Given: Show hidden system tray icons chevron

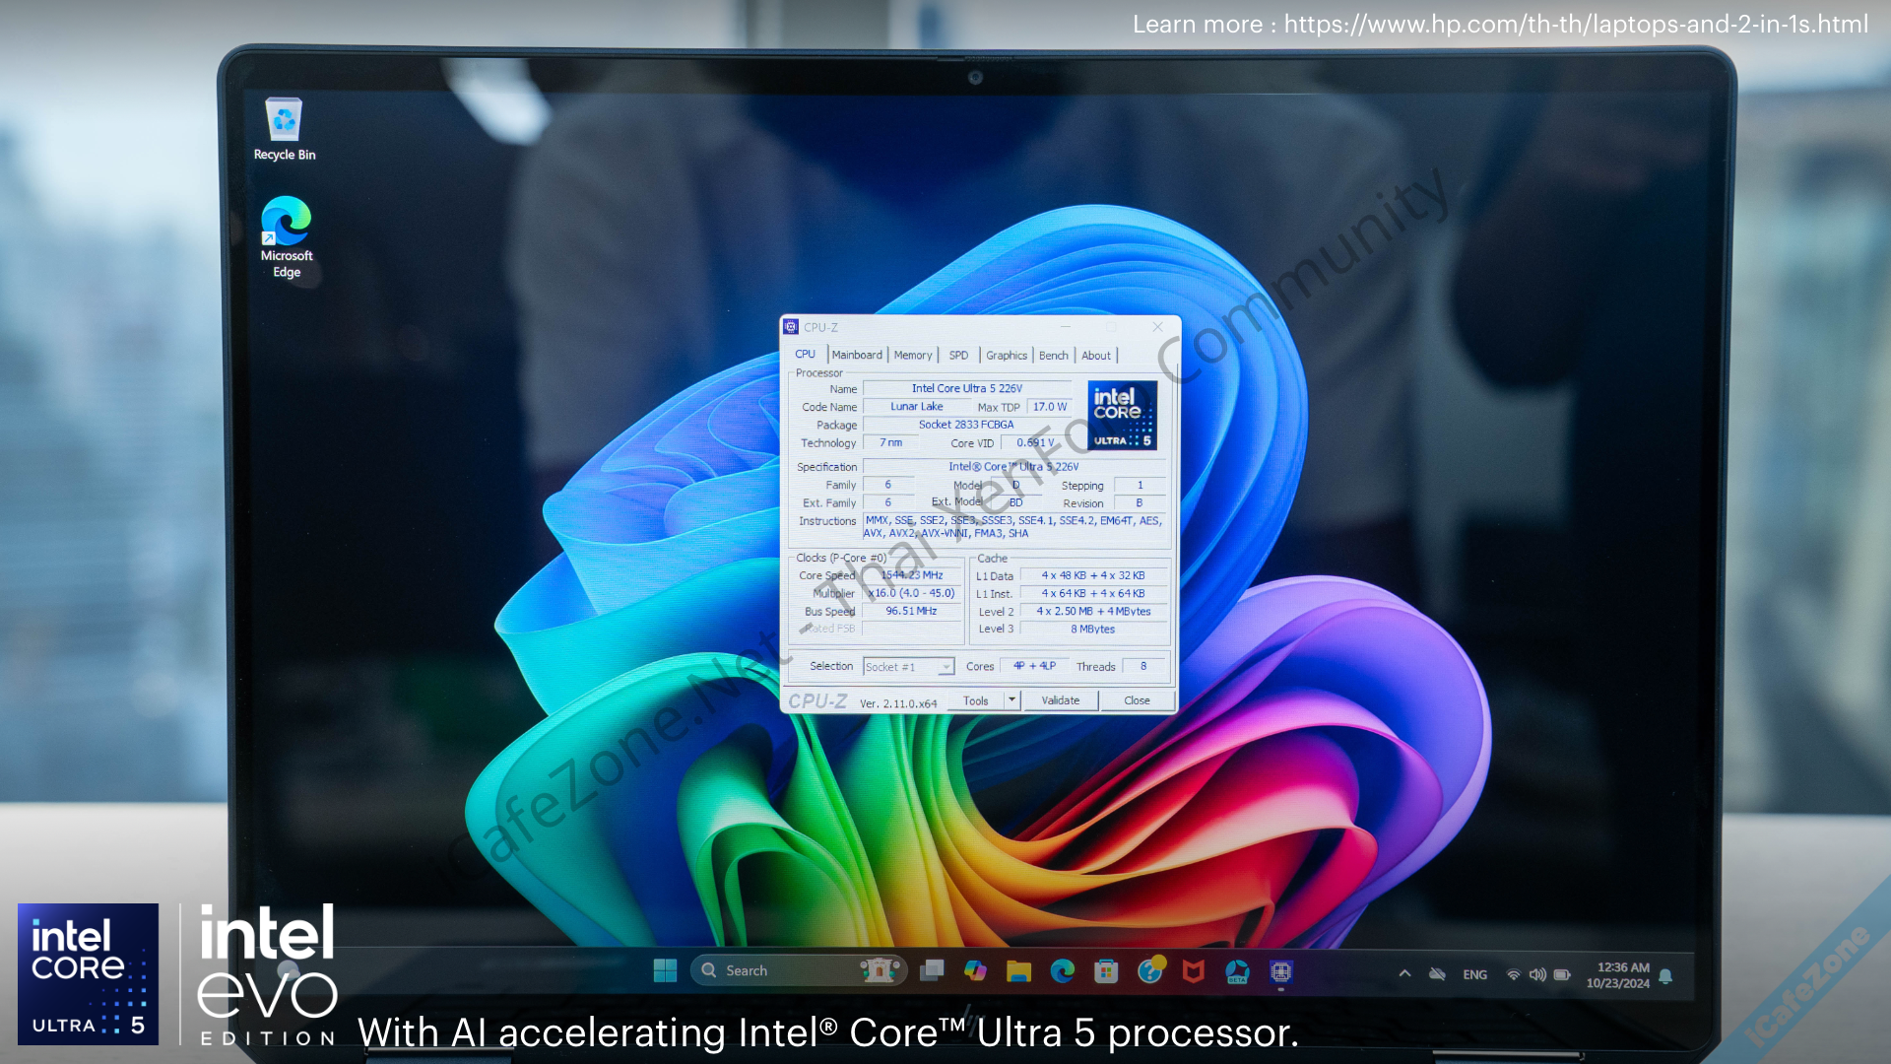Looking at the screenshot, I should 1404,974.
